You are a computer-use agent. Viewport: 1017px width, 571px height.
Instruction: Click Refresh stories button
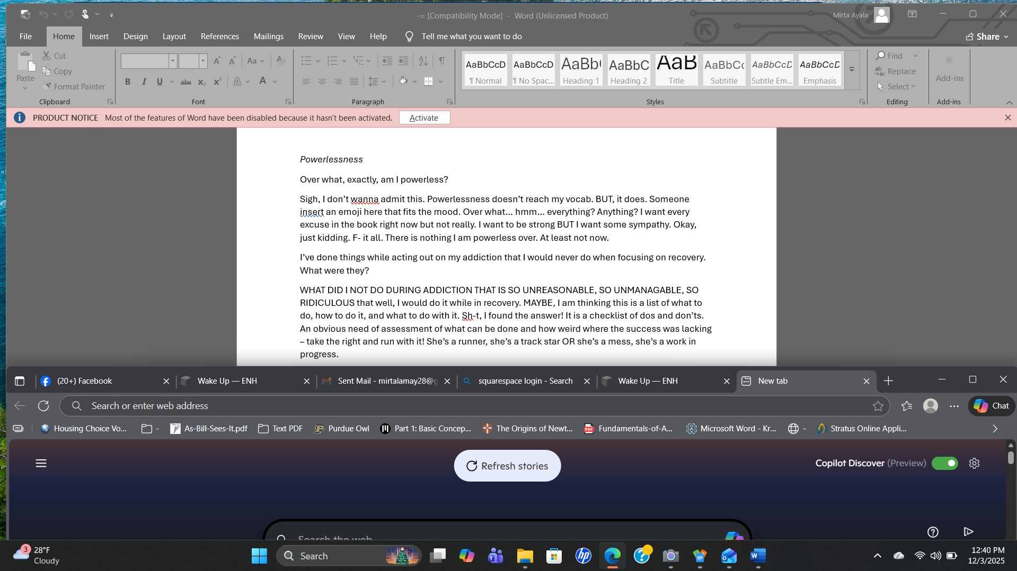pyautogui.click(x=507, y=466)
